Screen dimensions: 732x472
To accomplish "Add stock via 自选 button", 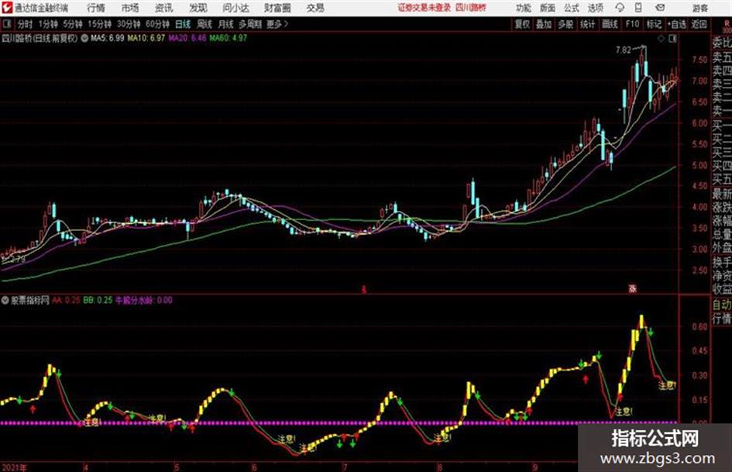I will (677, 24).
